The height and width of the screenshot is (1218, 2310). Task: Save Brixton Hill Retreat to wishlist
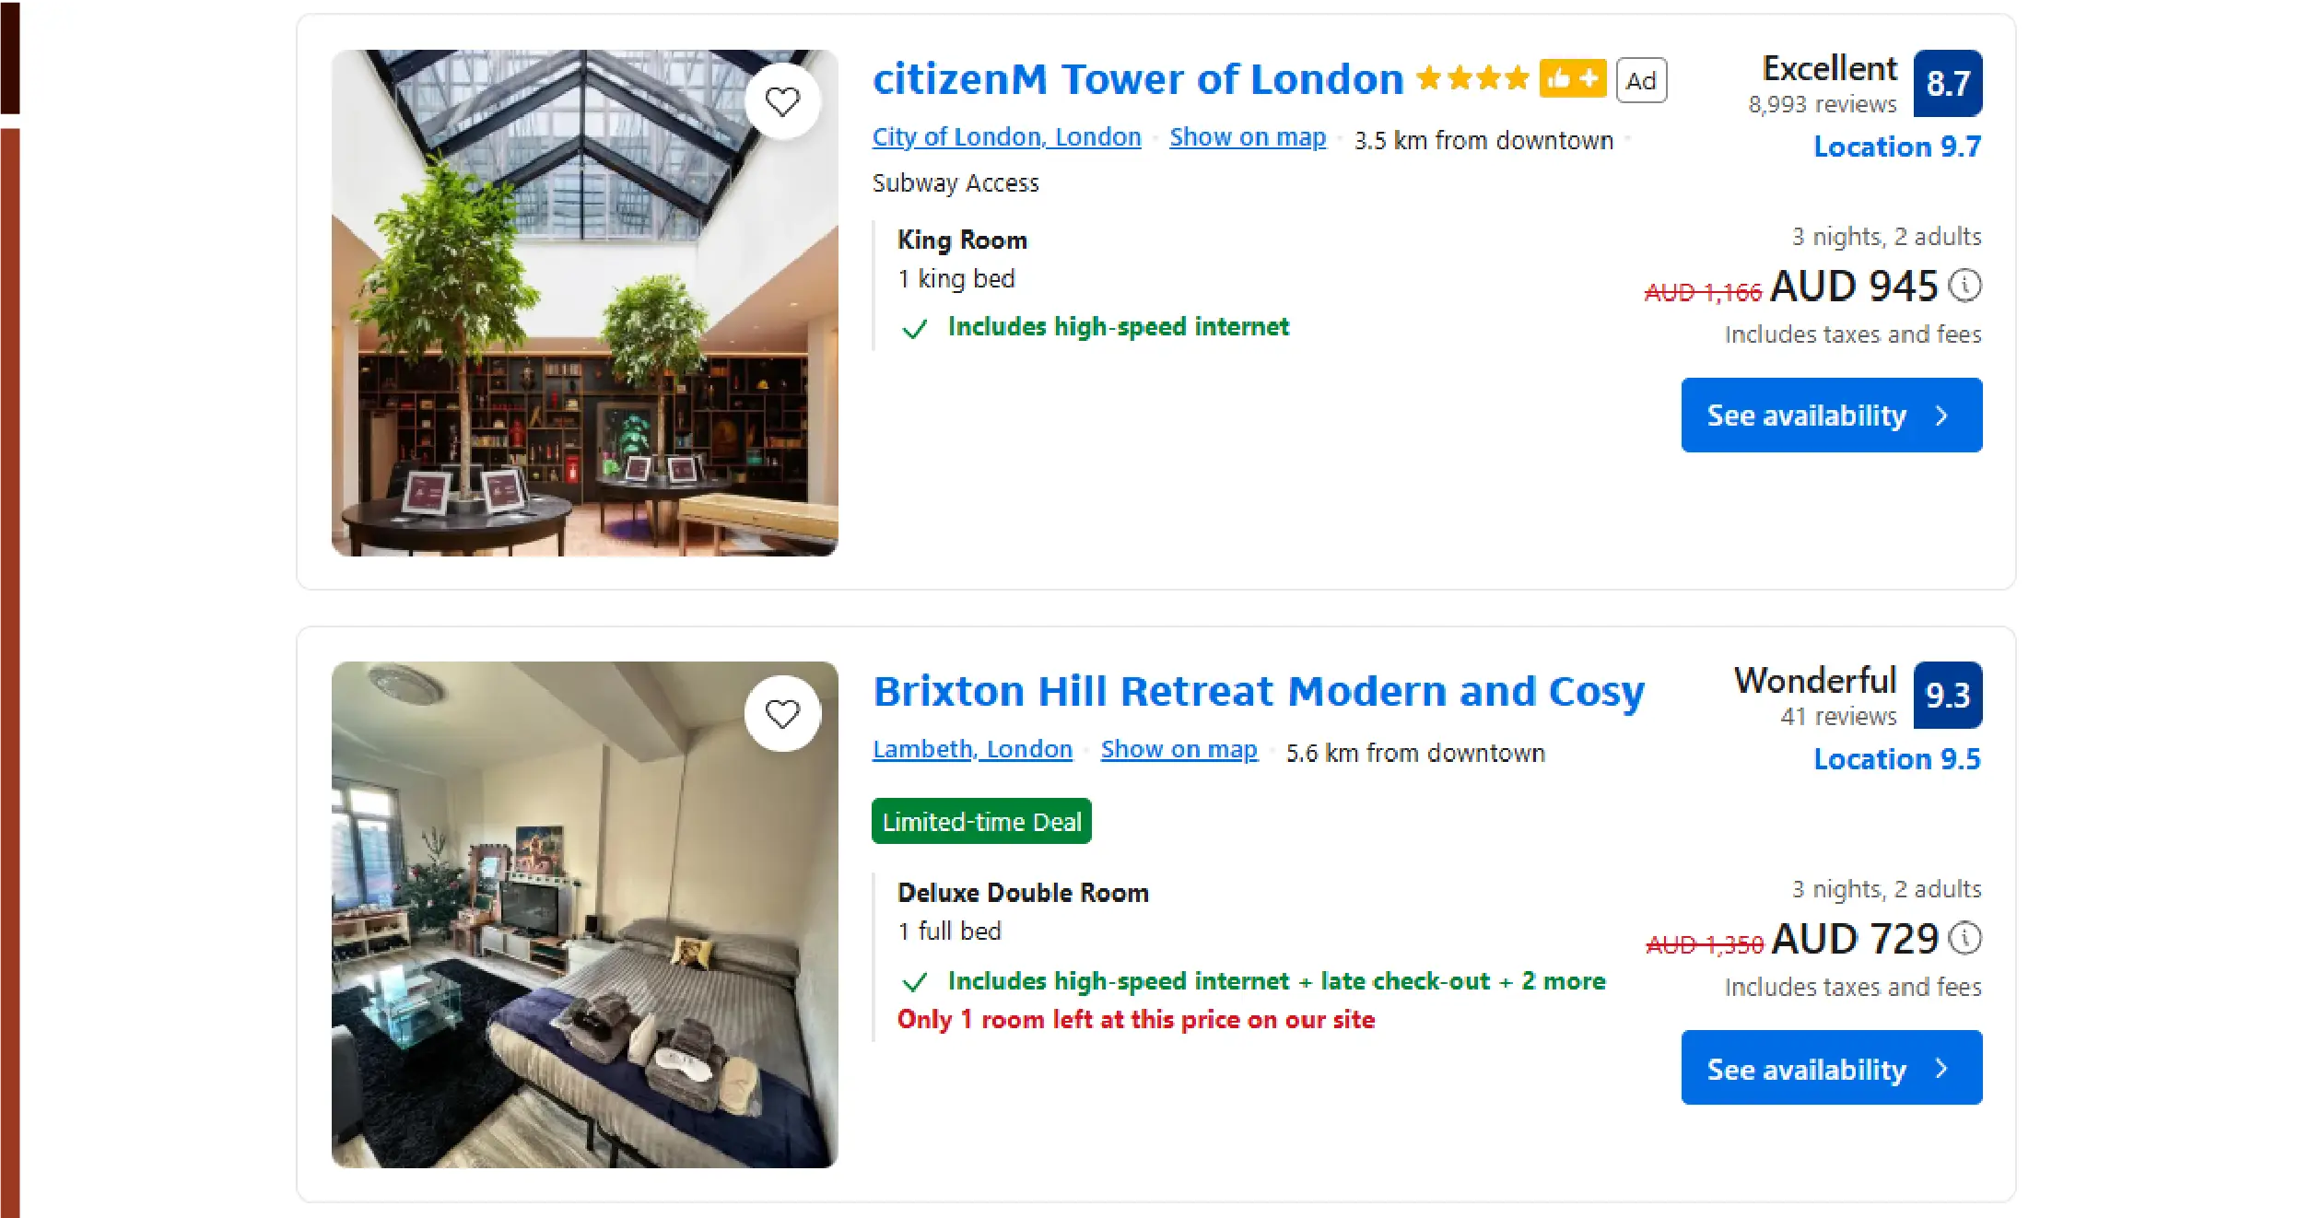coord(782,714)
